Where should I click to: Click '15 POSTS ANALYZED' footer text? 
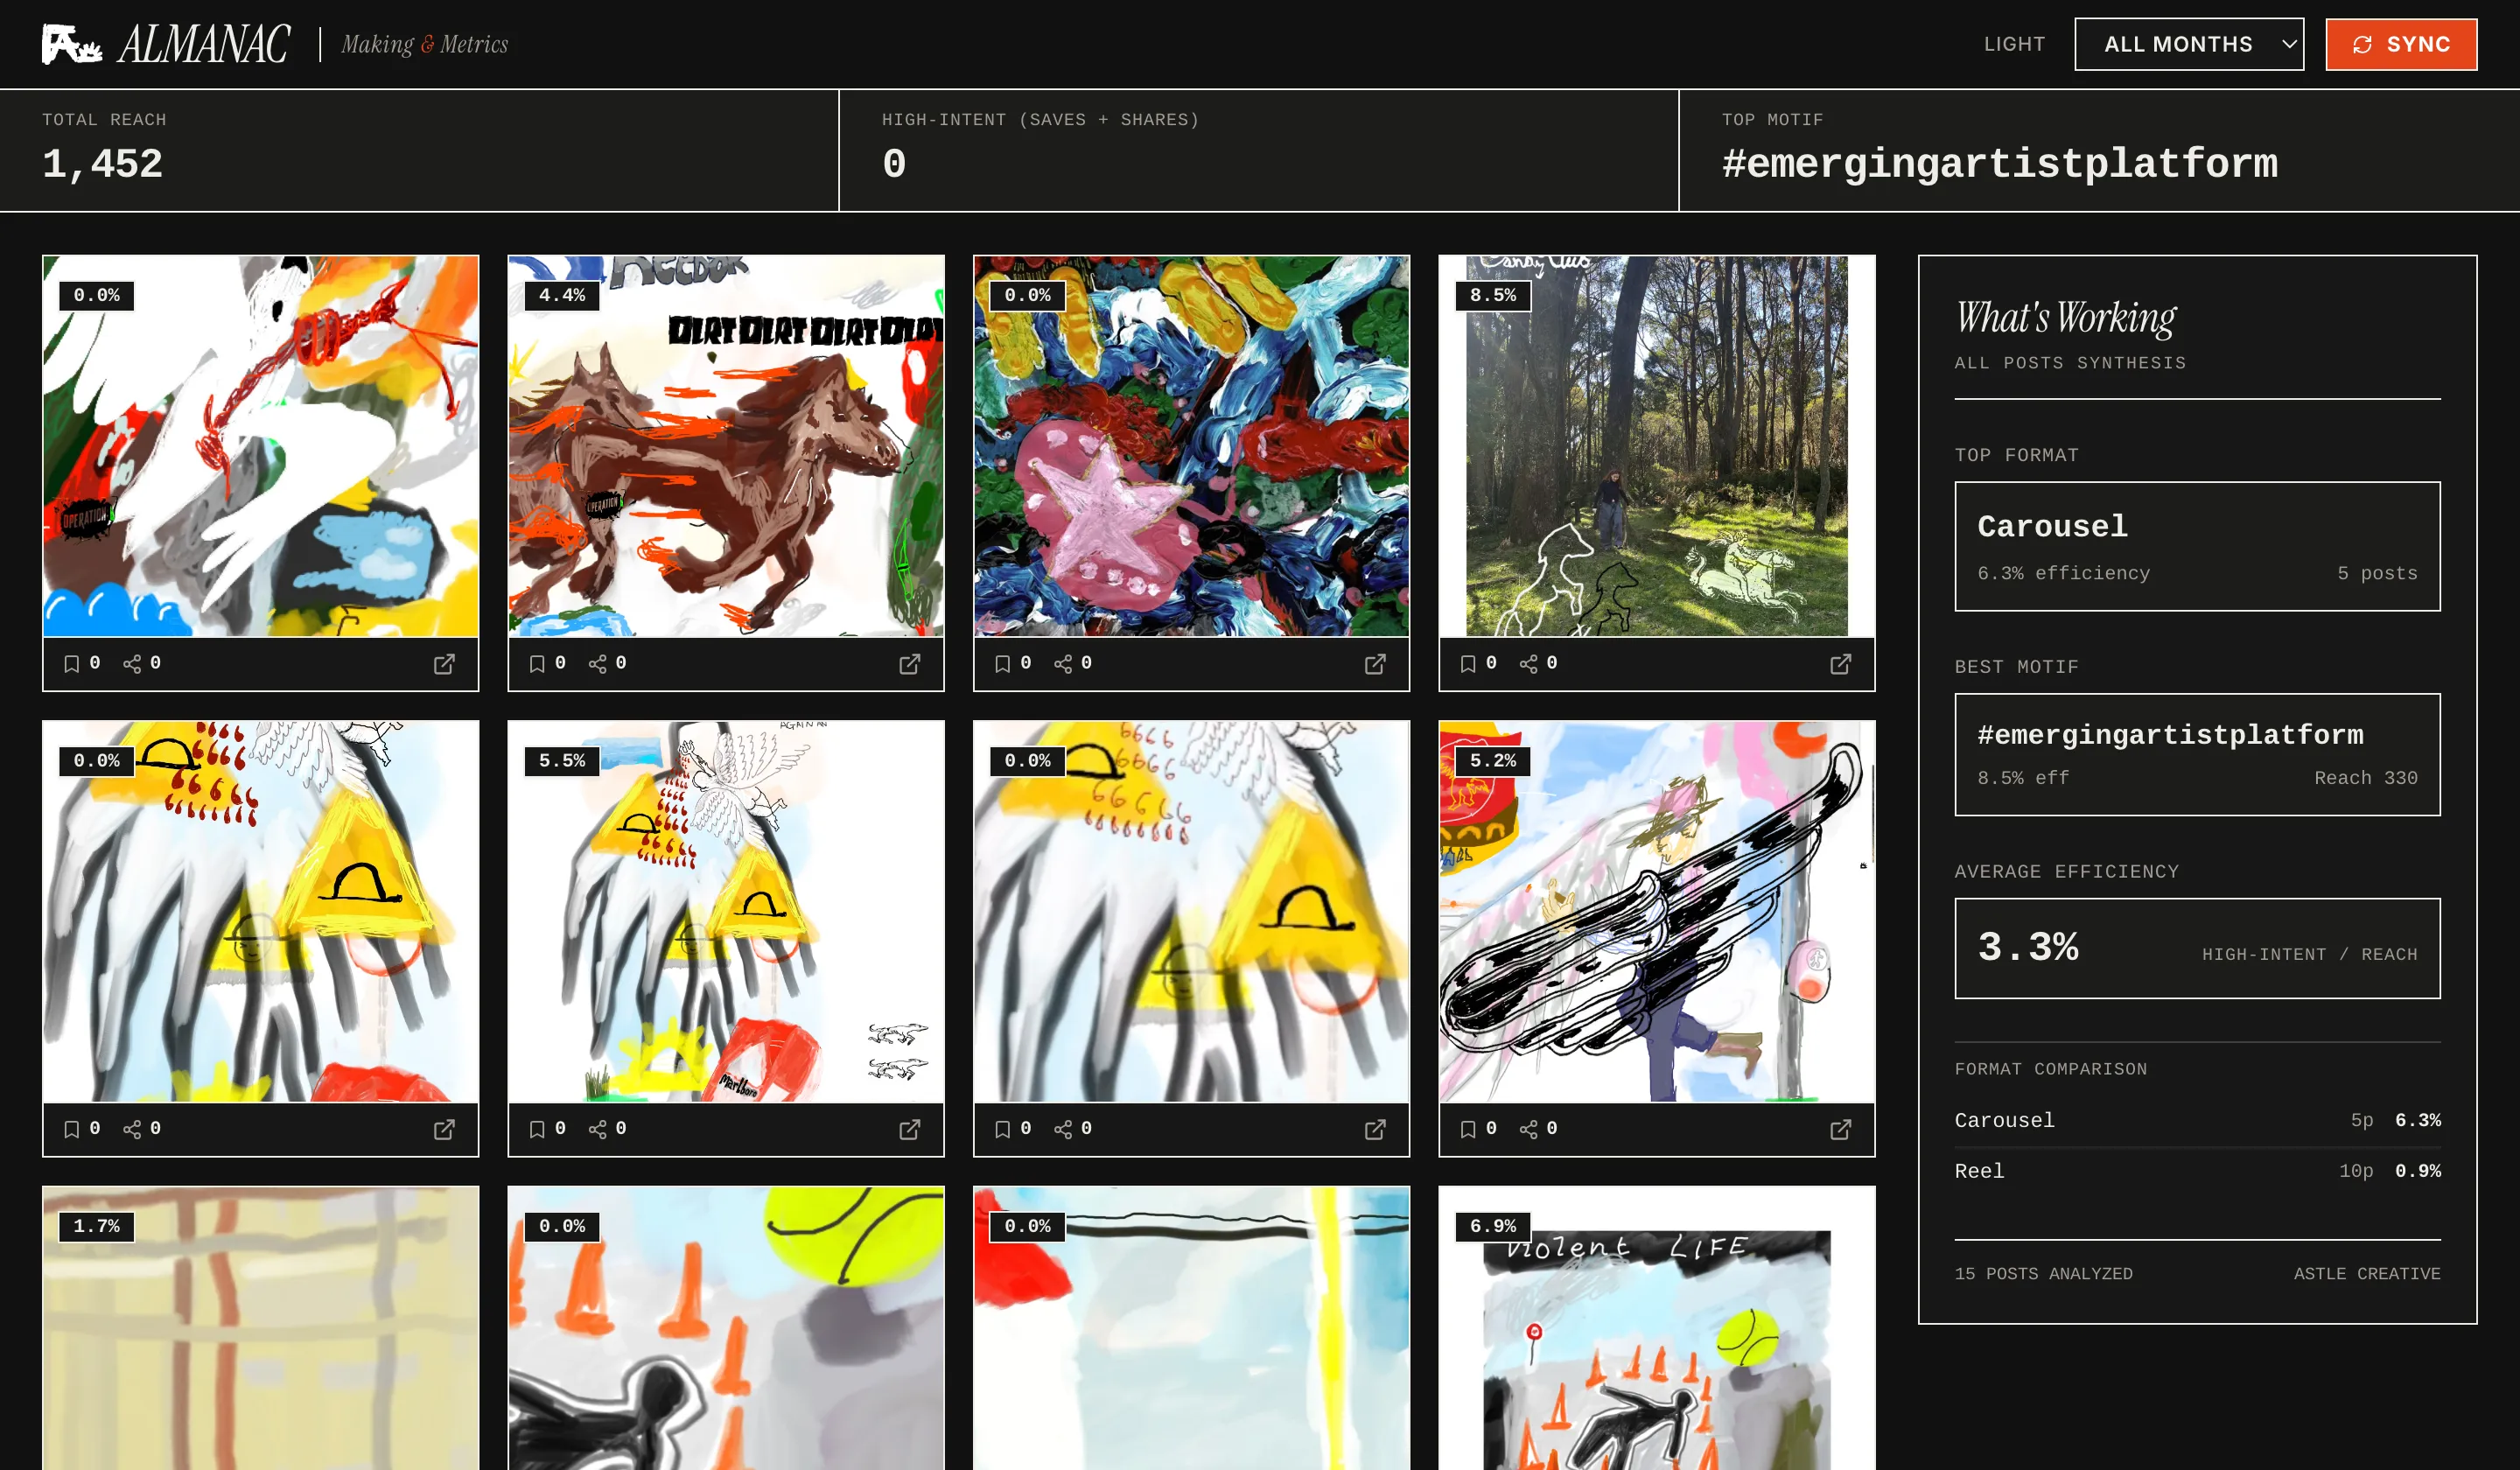[x=2043, y=1274]
